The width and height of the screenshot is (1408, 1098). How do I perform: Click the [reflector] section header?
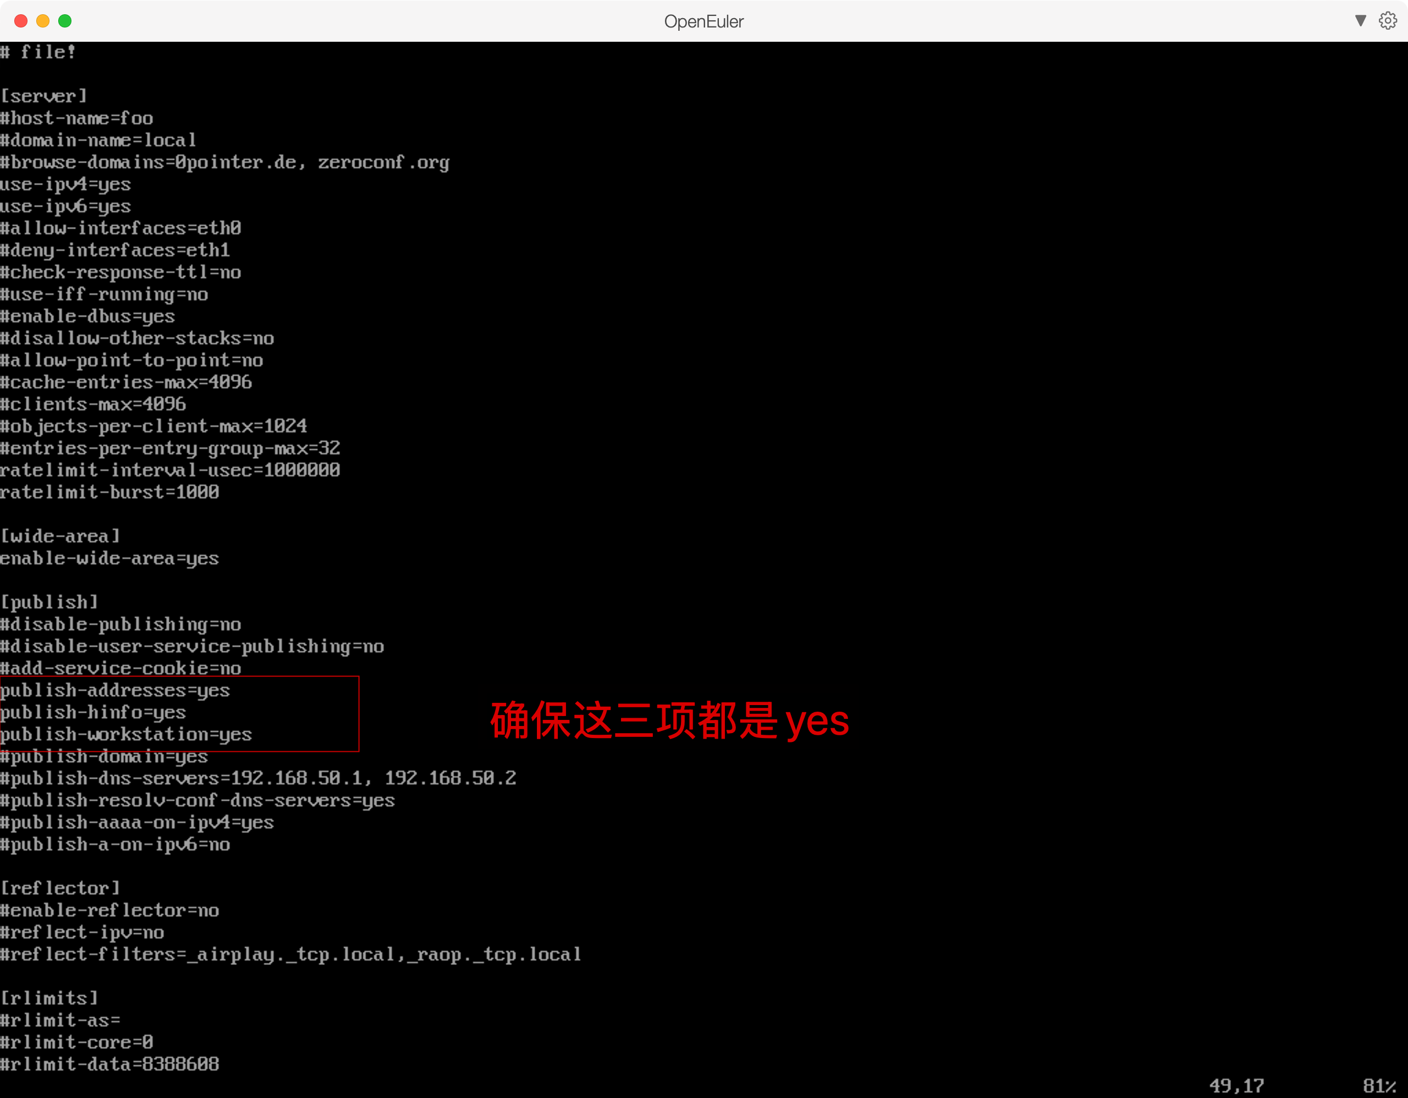[60, 889]
